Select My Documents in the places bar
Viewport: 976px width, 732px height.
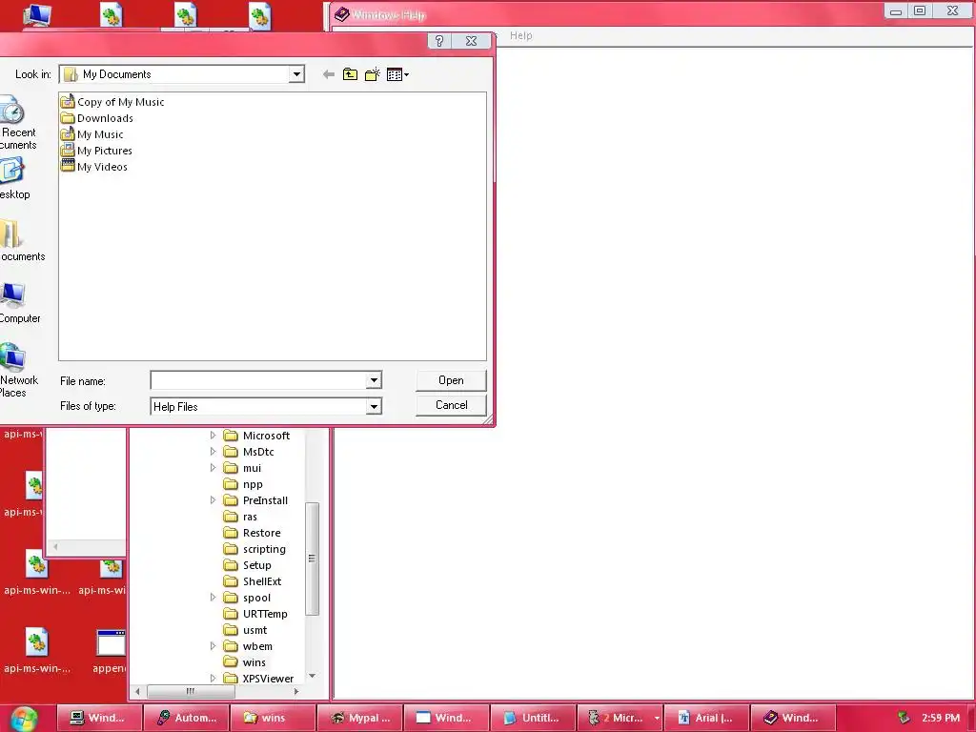[x=19, y=241]
